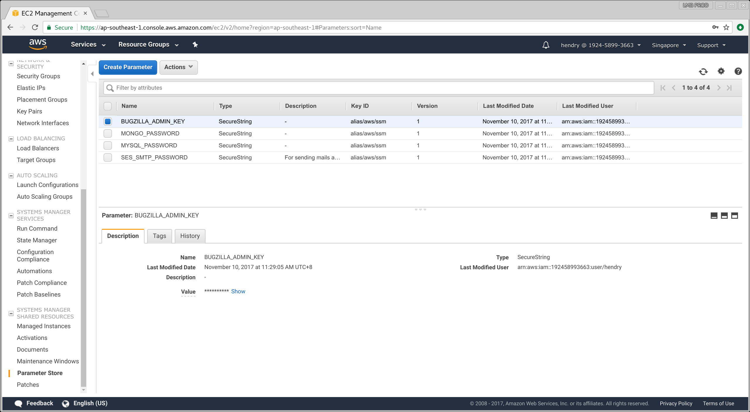Click the Create Parameter button
750x412 pixels.
coord(128,67)
